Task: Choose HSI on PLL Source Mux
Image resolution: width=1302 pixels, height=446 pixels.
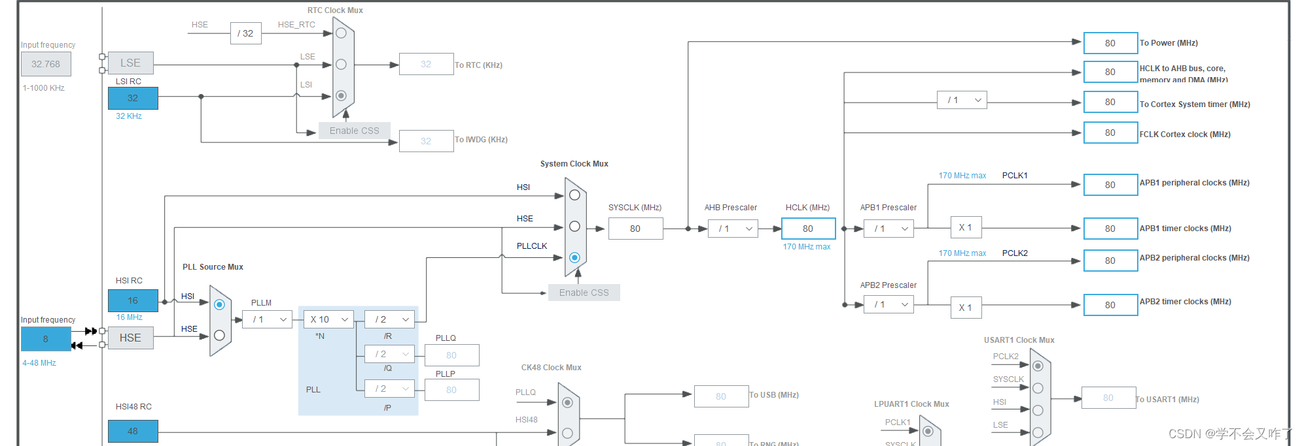Action: point(219,304)
